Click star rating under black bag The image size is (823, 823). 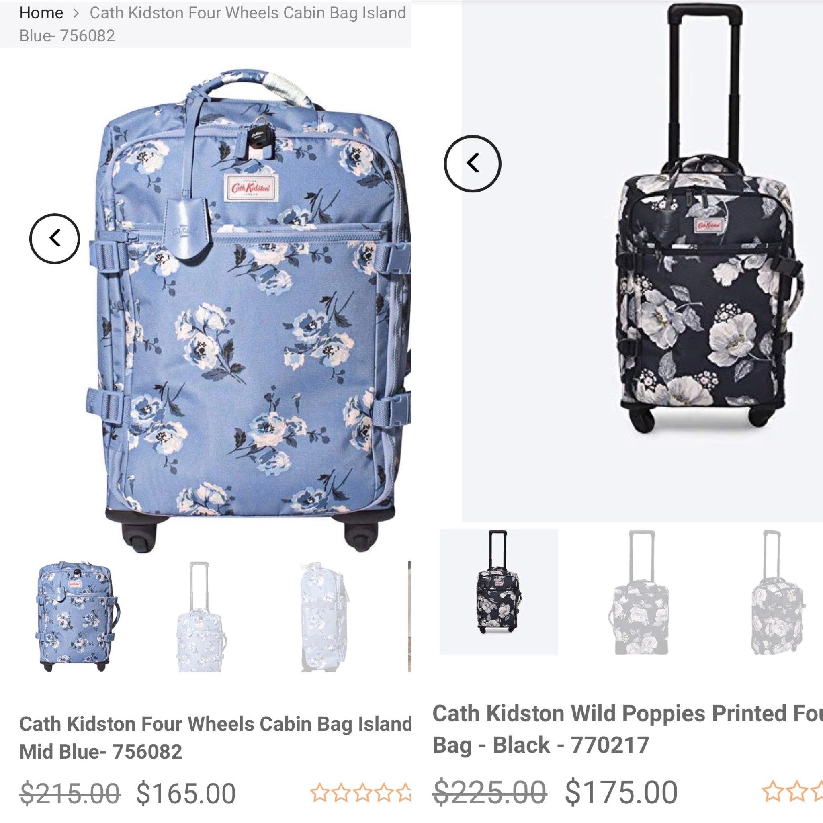coord(792,791)
